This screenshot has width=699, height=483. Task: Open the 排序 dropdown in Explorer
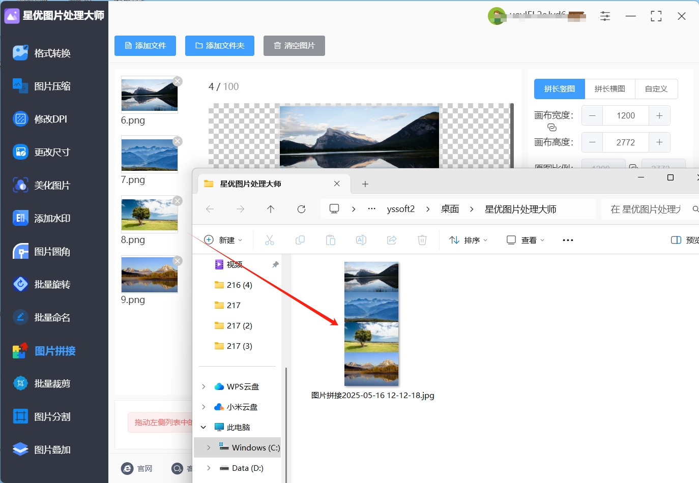tap(469, 240)
